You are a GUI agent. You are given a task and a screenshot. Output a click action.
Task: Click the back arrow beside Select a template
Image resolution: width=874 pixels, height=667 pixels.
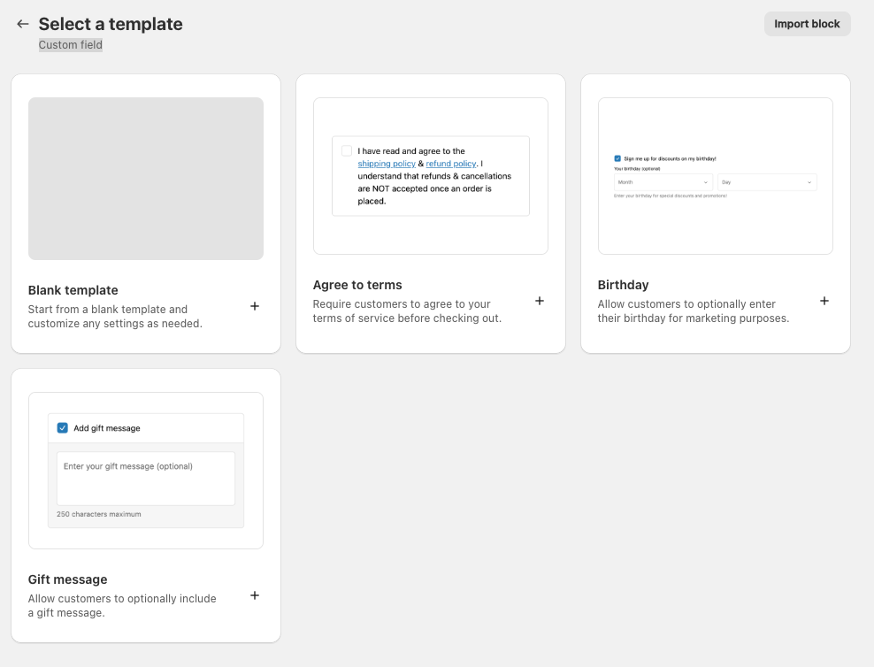[23, 24]
